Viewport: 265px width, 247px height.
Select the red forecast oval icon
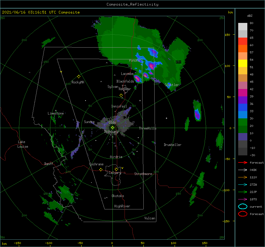coord(243,214)
